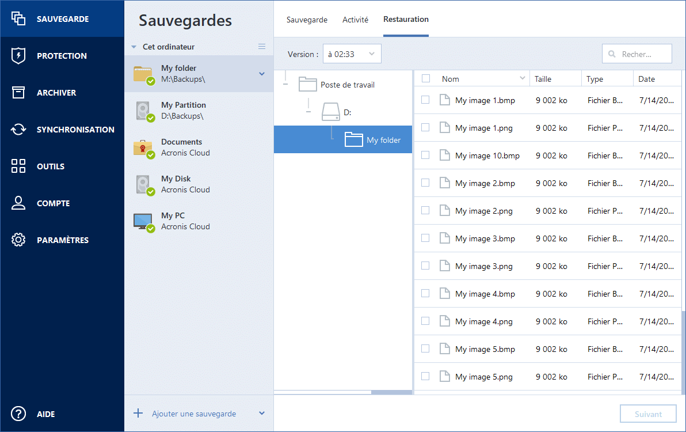
Task: Click the Compte person icon
Action: coord(18,203)
